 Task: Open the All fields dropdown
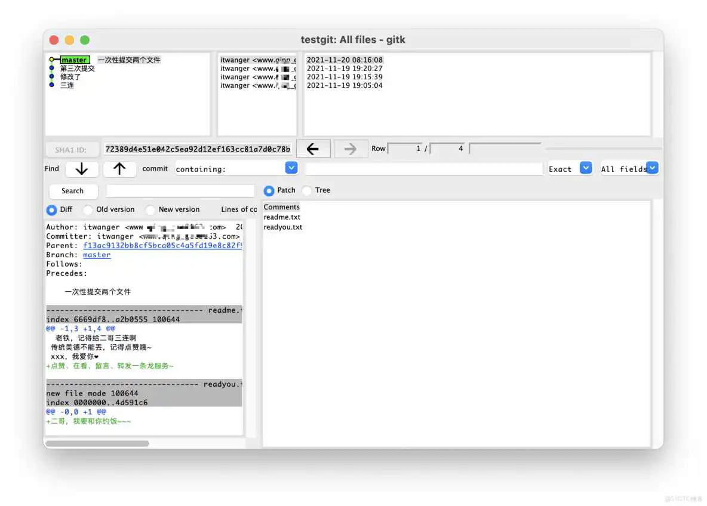click(653, 168)
